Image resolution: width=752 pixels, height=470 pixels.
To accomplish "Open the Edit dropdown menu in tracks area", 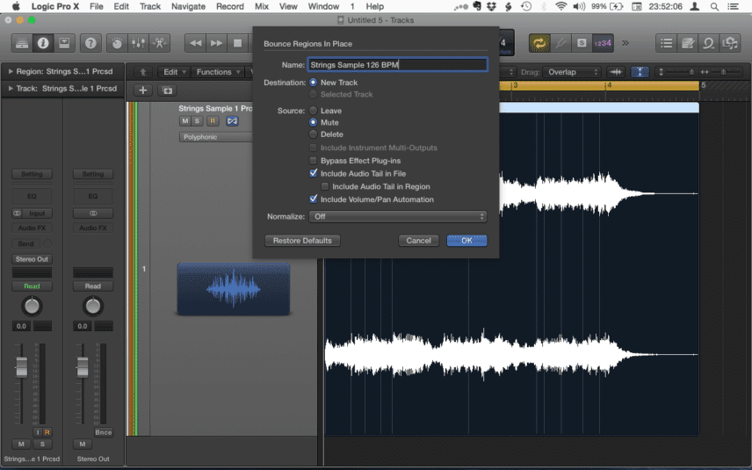I will pyautogui.click(x=174, y=72).
